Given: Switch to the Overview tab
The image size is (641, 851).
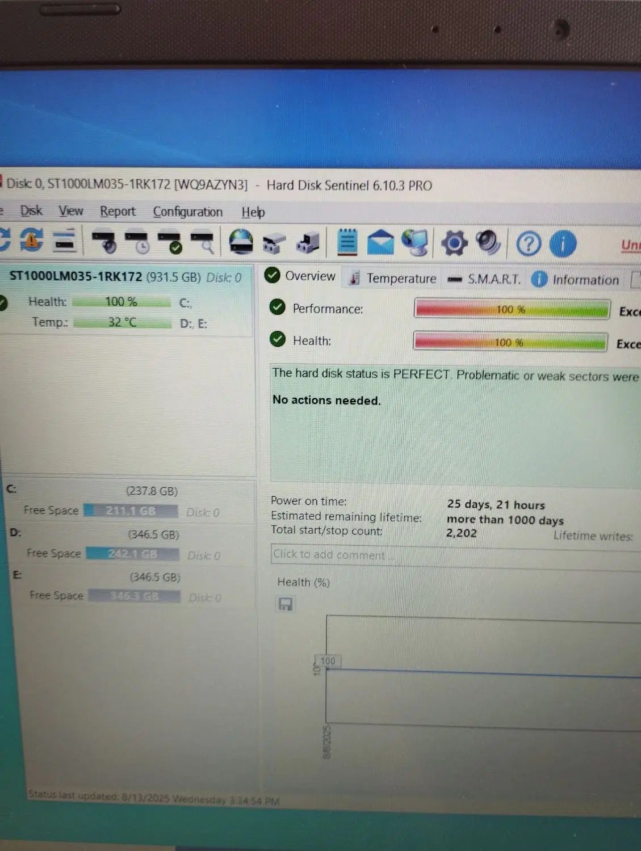Looking at the screenshot, I should [300, 276].
